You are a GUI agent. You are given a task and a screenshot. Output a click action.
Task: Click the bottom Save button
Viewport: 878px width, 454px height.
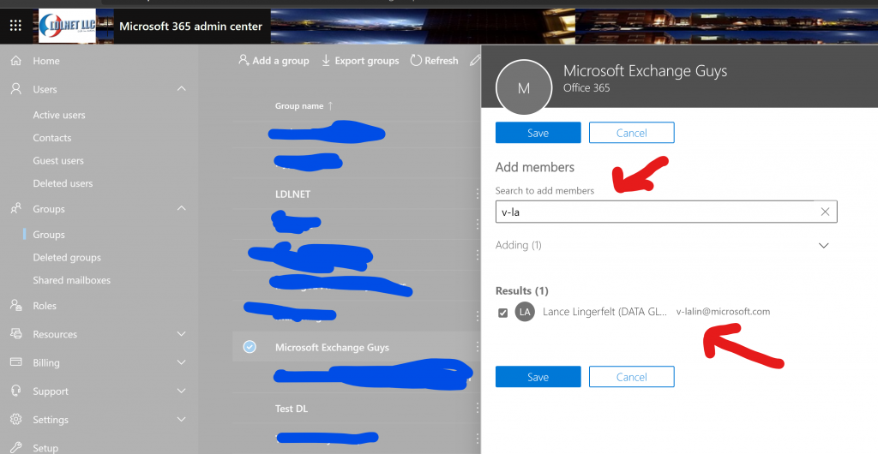click(x=538, y=377)
